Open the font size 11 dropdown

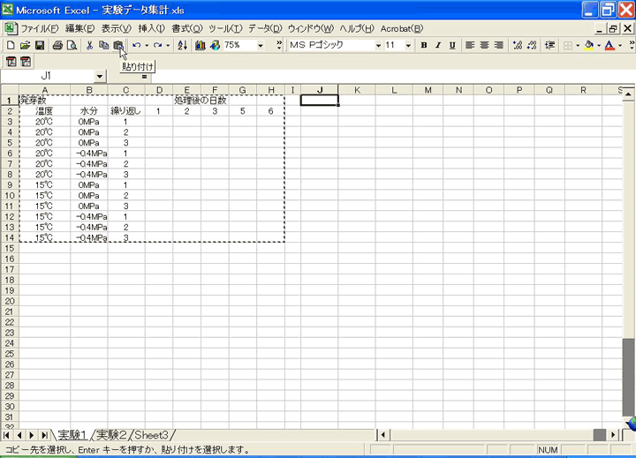pyautogui.click(x=409, y=45)
